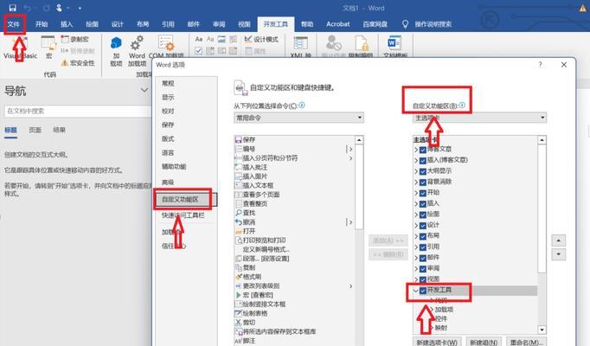Click the 重命名(M)... button
This screenshot has height=346, width=590.
pyautogui.click(x=524, y=342)
